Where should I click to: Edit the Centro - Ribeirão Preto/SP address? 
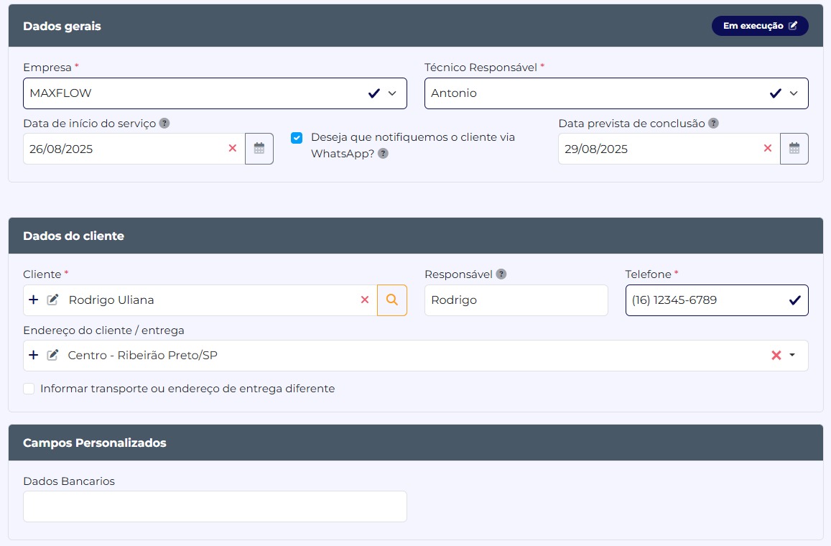(x=52, y=355)
